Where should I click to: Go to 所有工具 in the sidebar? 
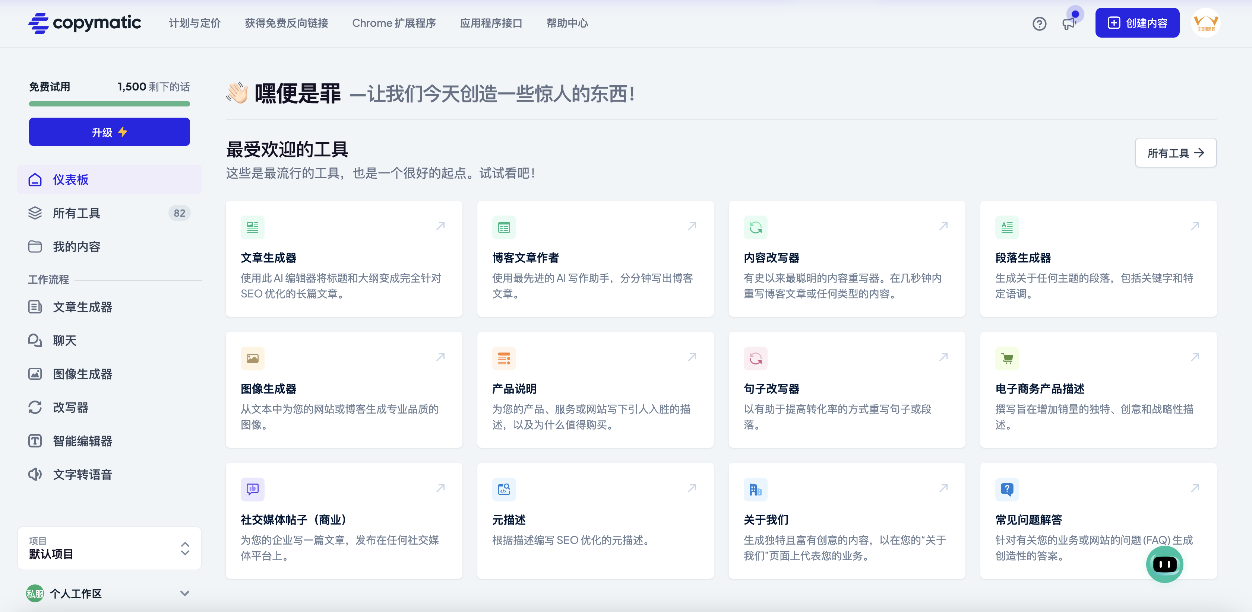(x=76, y=213)
